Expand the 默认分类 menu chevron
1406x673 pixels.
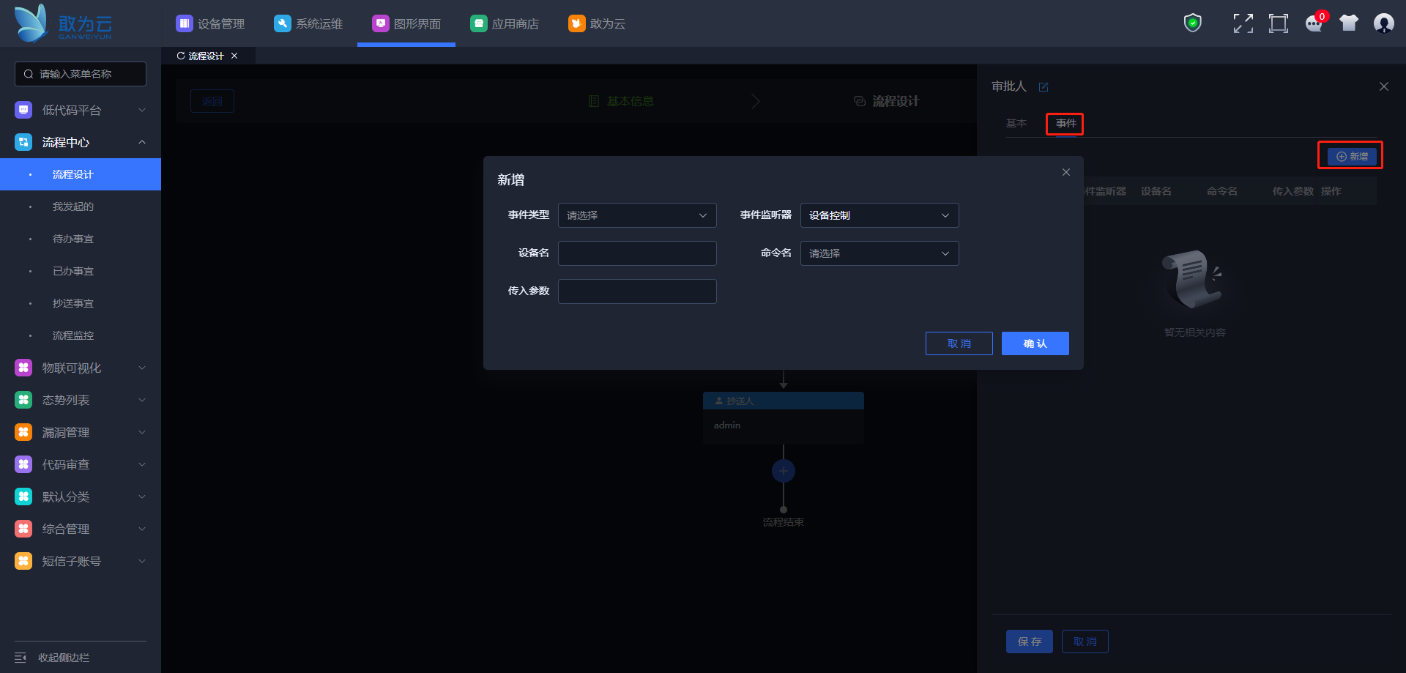click(x=142, y=497)
